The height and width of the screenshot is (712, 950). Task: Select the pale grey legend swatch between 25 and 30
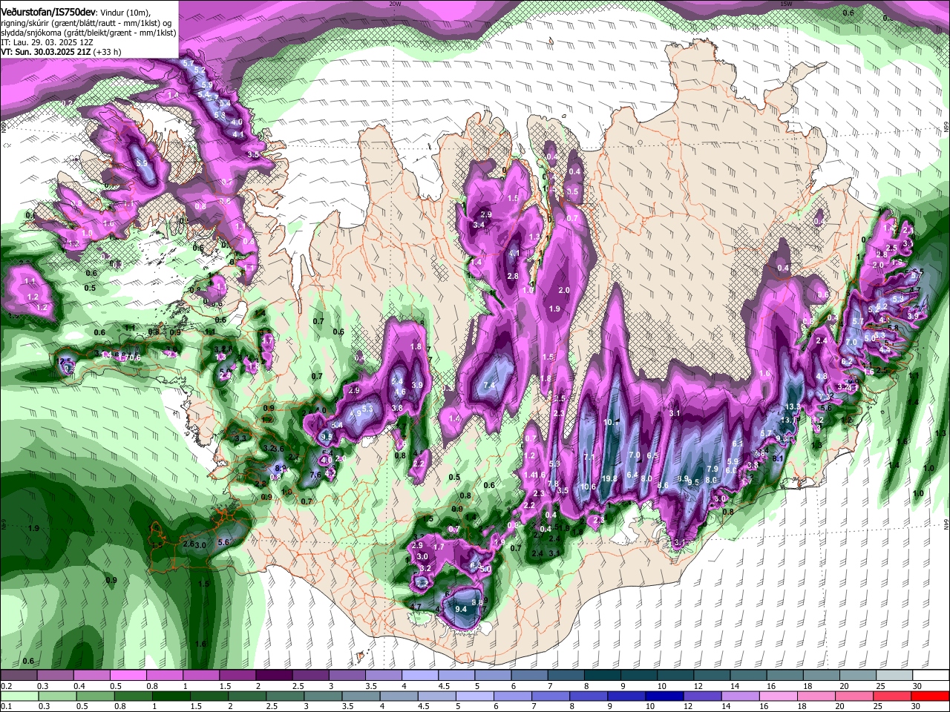[x=894, y=676]
